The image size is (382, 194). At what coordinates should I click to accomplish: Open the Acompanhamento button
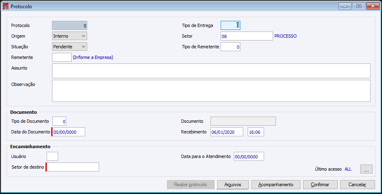(276, 185)
